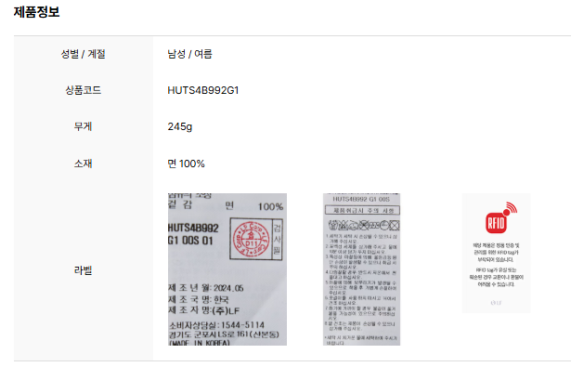Click the 1544-5114 hotline on the label
This screenshot has height=380, width=584.
click(x=243, y=325)
